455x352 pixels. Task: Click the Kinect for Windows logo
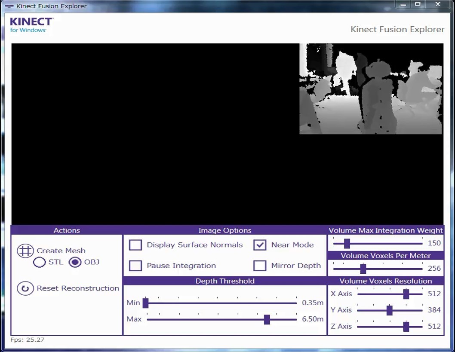point(31,25)
